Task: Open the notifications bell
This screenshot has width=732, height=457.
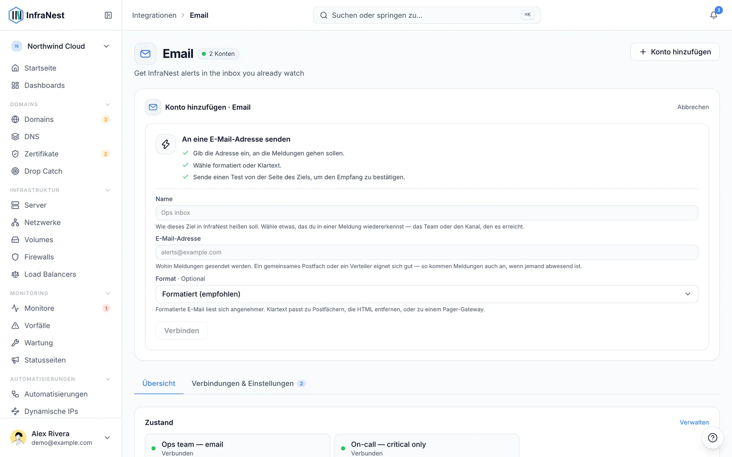Action: [x=713, y=15]
